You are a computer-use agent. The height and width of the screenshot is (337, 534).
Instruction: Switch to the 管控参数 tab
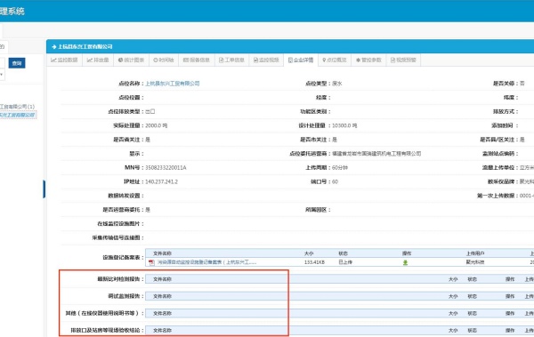pos(368,60)
